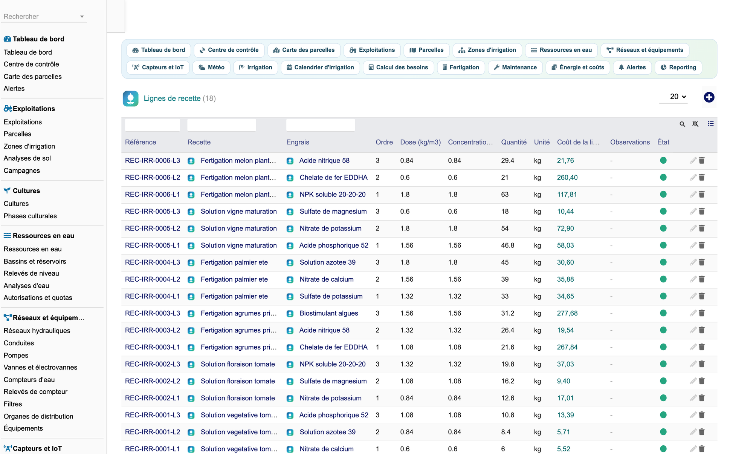Sort by the Quantité column header
Viewport: 733px width, 454px height.
514,142
